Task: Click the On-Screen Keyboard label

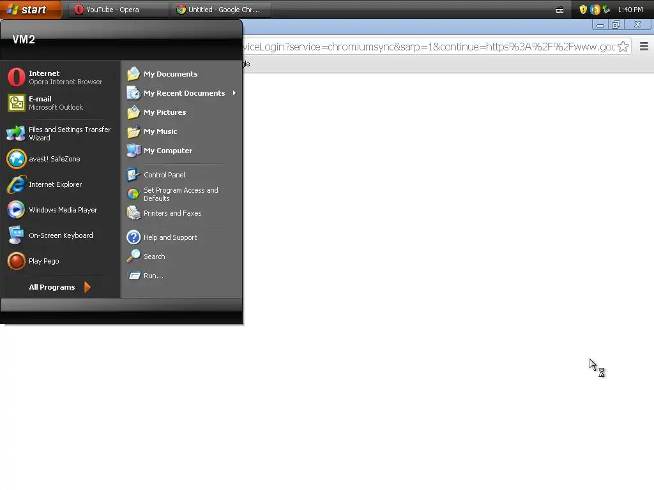Action: coord(61,235)
